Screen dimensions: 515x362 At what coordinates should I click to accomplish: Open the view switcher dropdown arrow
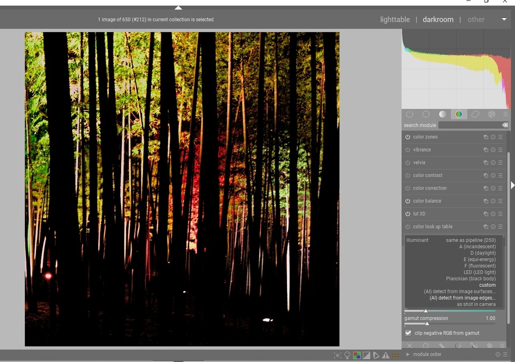click(504, 20)
